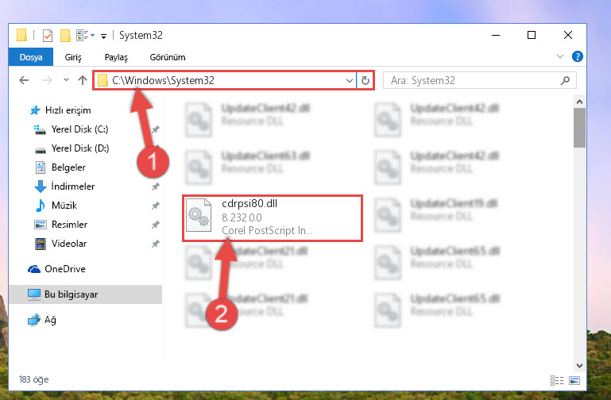Go up one folder level
Viewport: 611px width, 400px height.
[82, 80]
